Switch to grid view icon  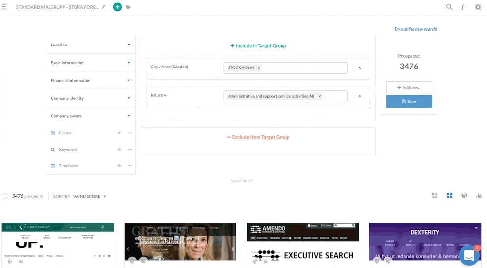click(x=449, y=196)
